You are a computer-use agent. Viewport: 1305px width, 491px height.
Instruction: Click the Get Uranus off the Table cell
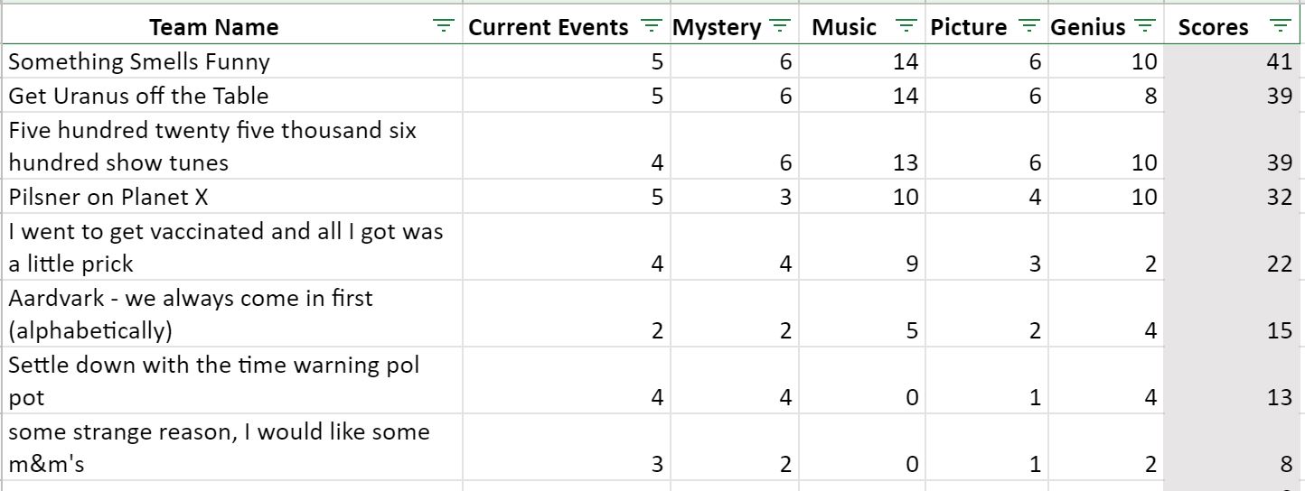(138, 96)
